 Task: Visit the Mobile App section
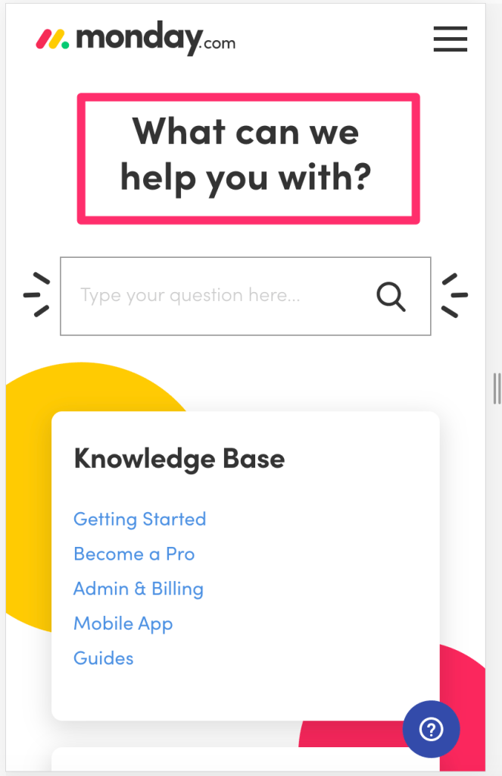click(x=123, y=624)
